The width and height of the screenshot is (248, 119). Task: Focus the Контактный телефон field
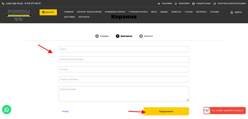pyautogui.click(x=124, y=59)
